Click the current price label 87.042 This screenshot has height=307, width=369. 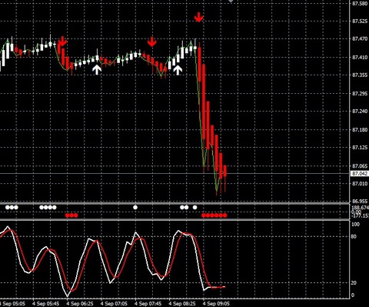[x=360, y=174]
